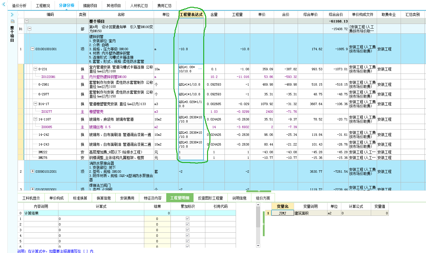Collapse quota row B14-17

pos(35,104)
